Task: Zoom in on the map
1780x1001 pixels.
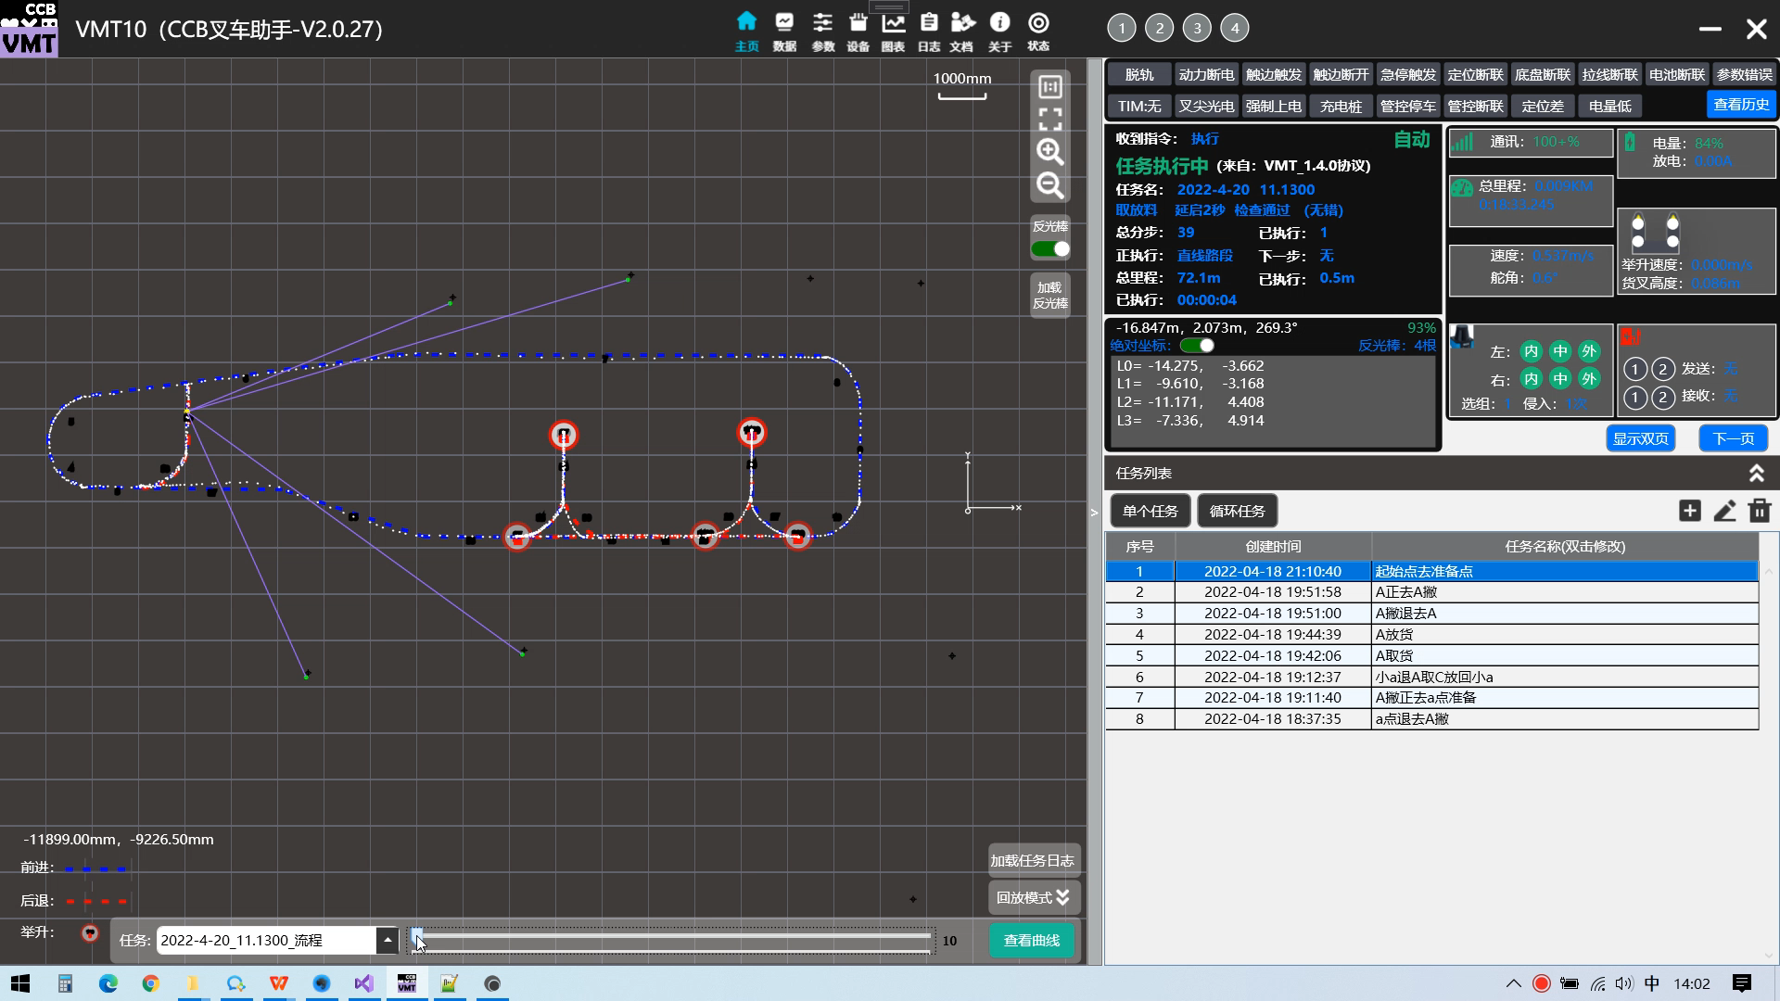Action: click(x=1049, y=151)
